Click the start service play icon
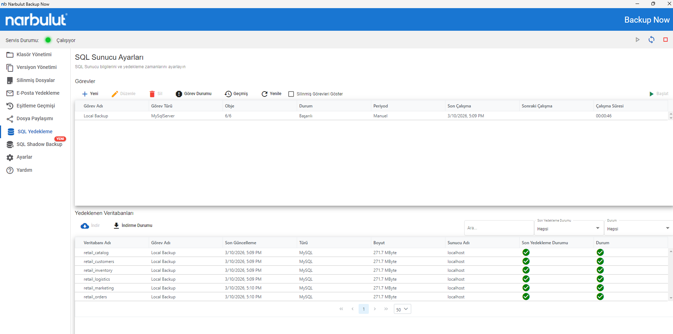 point(637,40)
